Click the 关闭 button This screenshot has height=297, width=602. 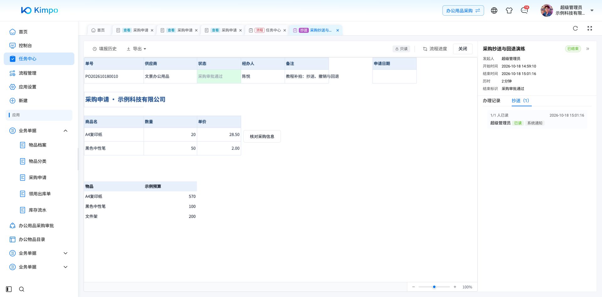coord(463,49)
